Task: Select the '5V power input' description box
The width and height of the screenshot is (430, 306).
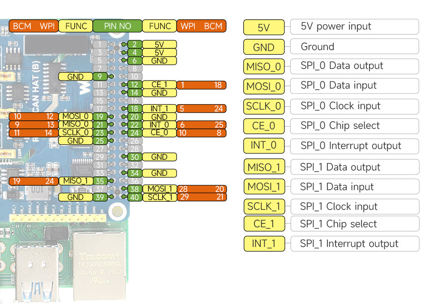Action: pyautogui.click(x=354, y=27)
